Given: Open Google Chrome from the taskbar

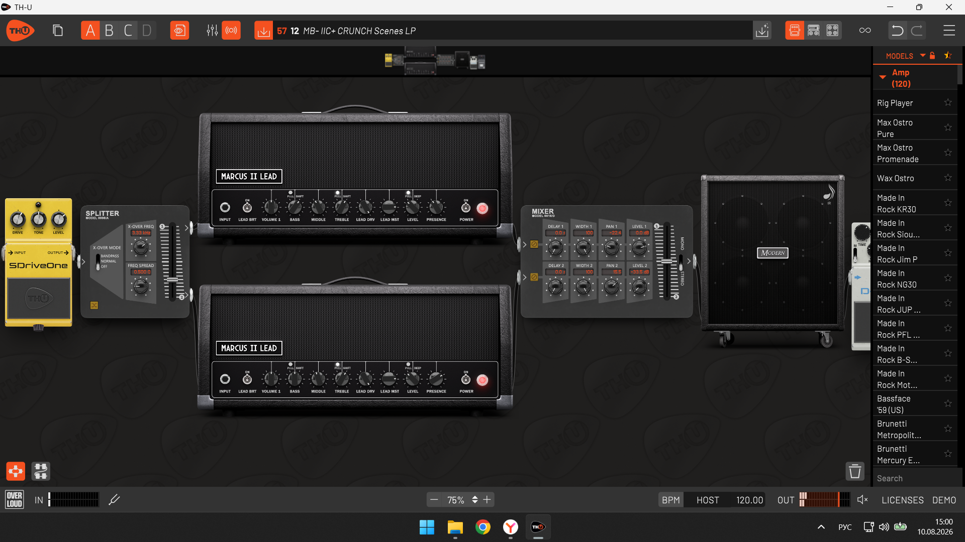Looking at the screenshot, I should click(x=483, y=527).
